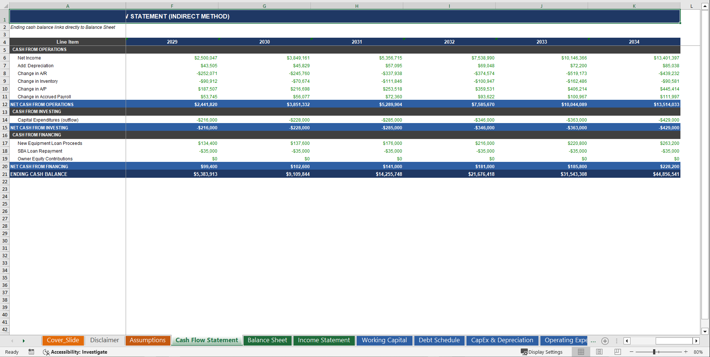Zoom in using the plus icon
This screenshot has width=710, height=357.
686,352
